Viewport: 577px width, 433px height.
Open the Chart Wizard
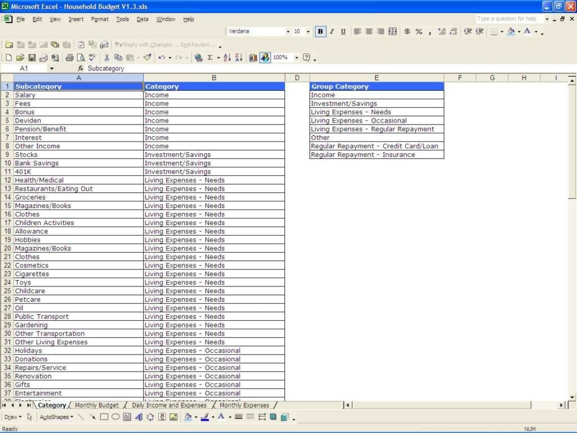254,58
